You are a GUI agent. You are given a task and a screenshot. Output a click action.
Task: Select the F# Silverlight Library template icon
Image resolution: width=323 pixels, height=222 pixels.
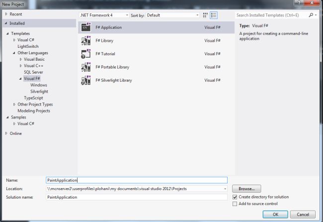(x=86, y=80)
